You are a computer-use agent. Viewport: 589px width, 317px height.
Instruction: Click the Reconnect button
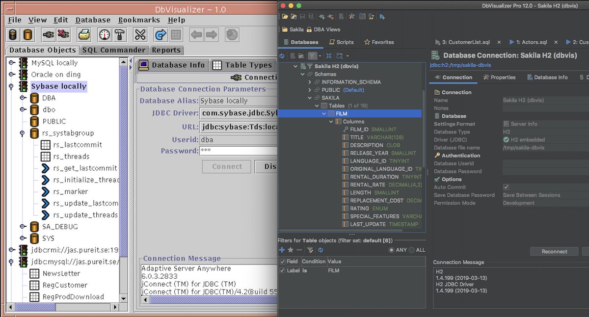554,251
